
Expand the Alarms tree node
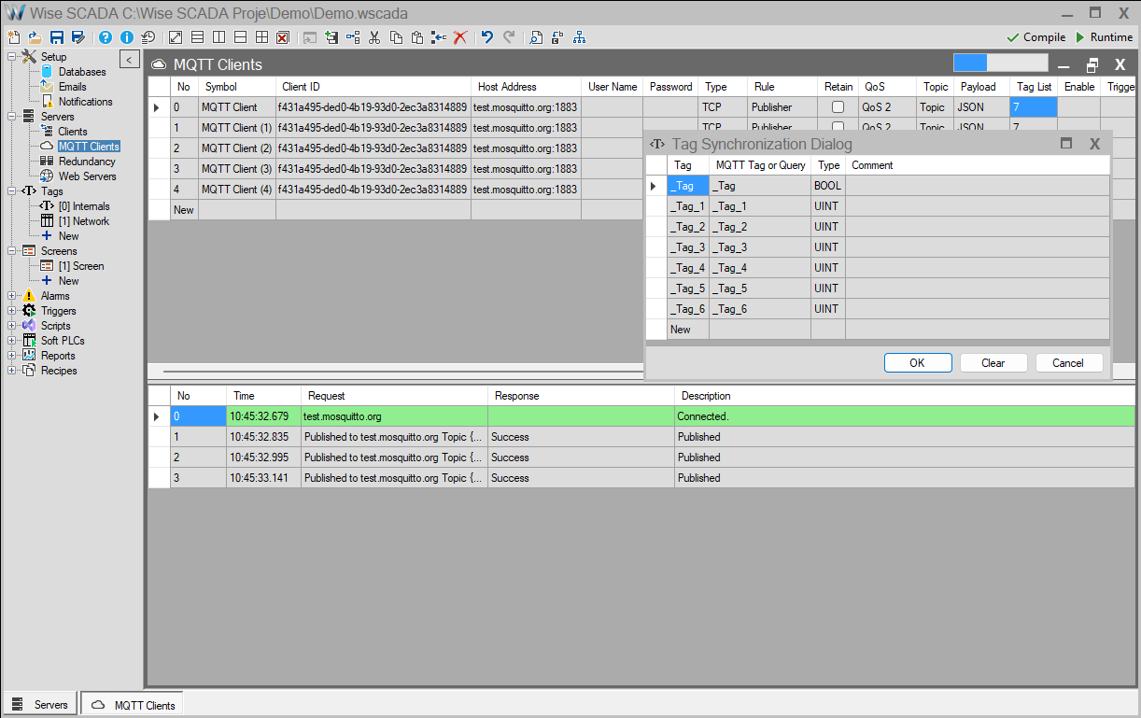pyautogui.click(x=12, y=296)
